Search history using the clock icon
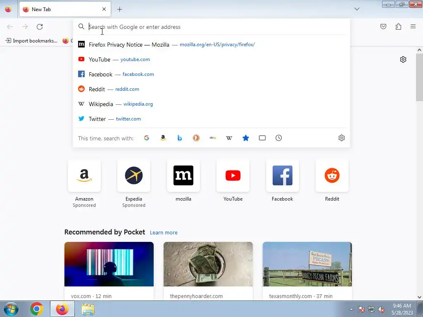This screenshot has width=423, height=317. [279, 138]
